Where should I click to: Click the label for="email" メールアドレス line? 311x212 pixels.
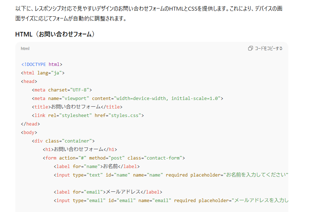[x=108, y=192]
